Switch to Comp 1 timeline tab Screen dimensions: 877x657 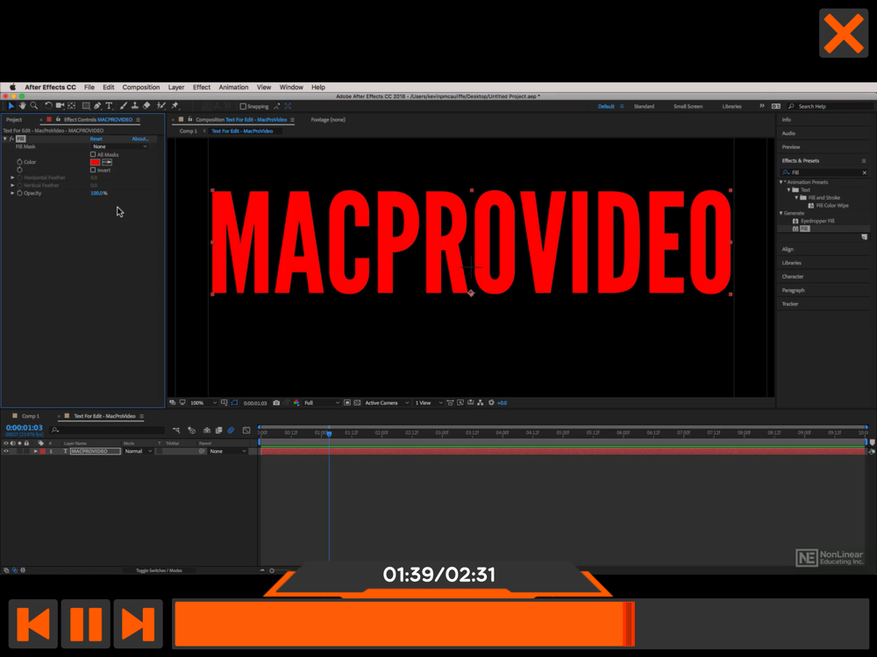click(30, 416)
